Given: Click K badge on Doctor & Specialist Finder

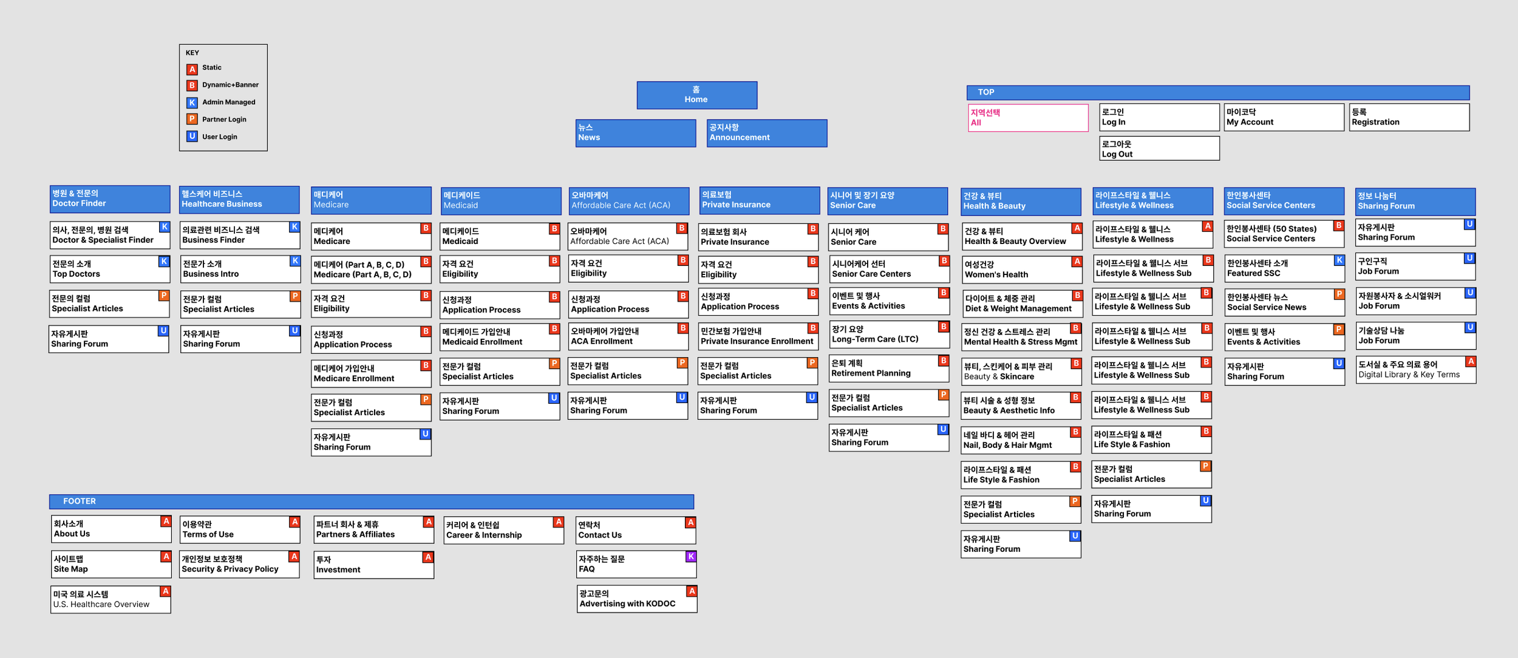Looking at the screenshot, I should (x=164, y=227).
